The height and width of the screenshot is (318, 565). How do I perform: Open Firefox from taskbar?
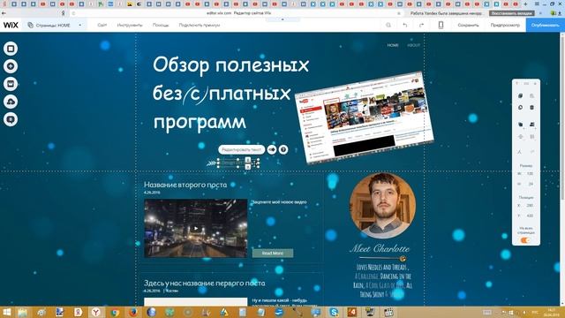(x=133, y=312)
